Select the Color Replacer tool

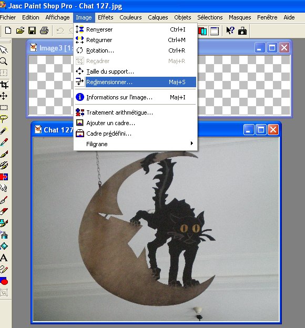pos(4,177)
